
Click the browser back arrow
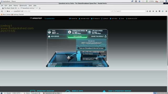coord(2,11)
